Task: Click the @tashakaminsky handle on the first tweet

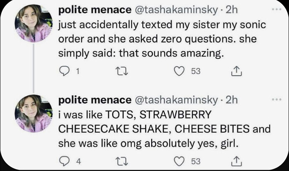Action: click(x=176, y=10)
